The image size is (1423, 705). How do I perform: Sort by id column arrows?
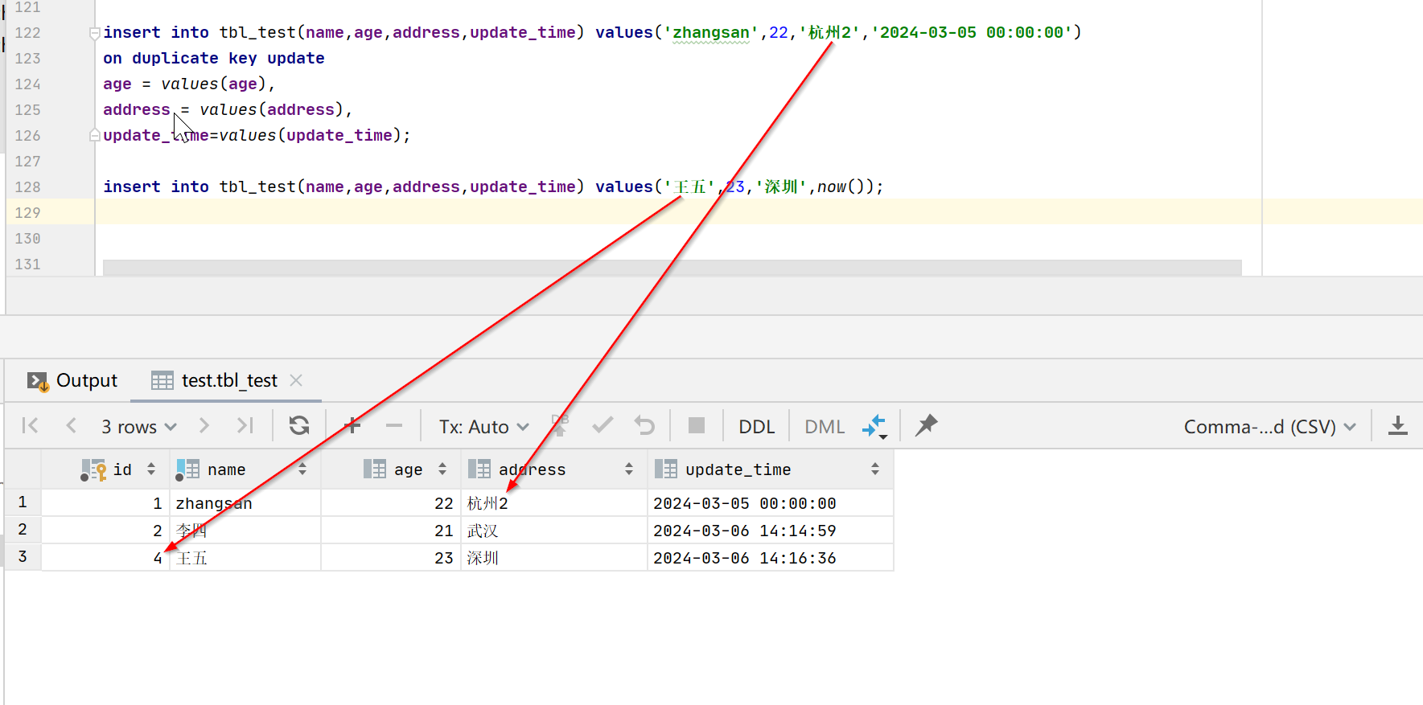coord(151,469)
